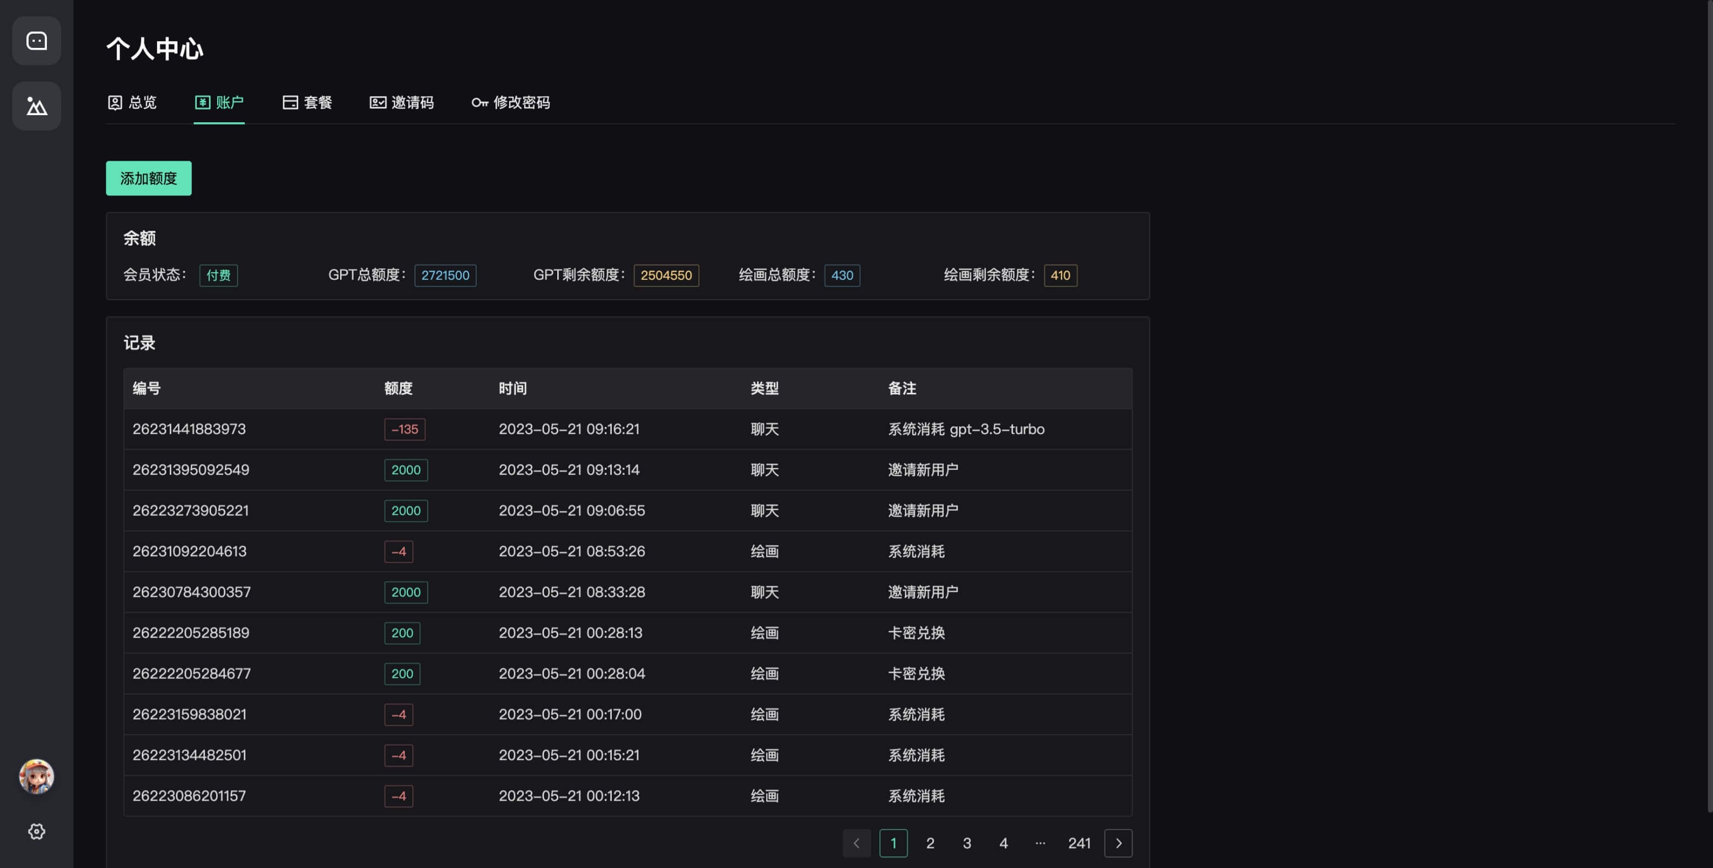Go to next page with right chevron
This screenshot has width=1713, height=868.
pos(1118,843)
